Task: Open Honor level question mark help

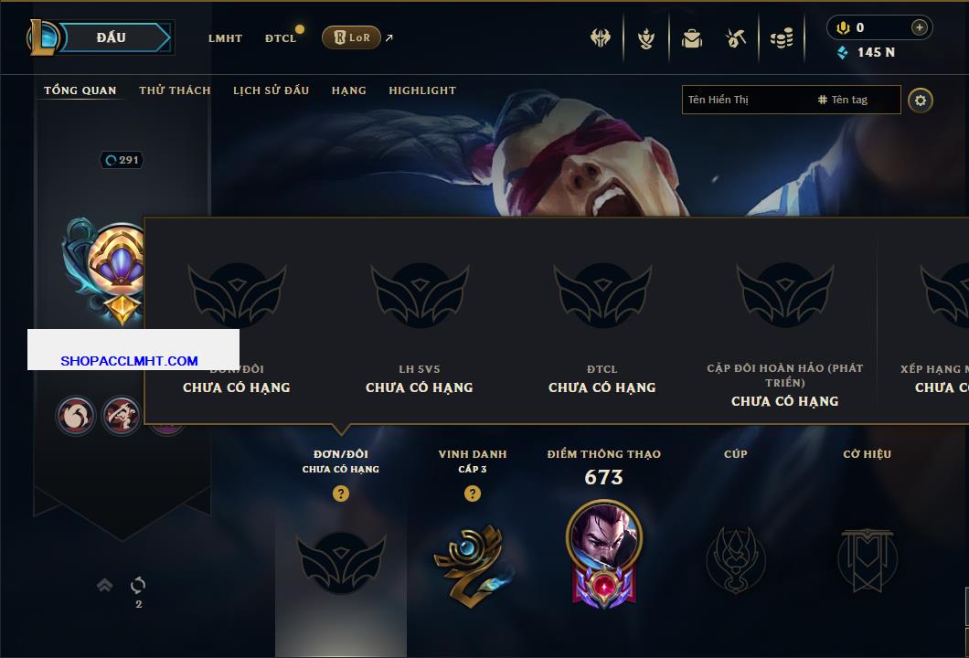Action: pyautogui.click(x=472, y=493)
